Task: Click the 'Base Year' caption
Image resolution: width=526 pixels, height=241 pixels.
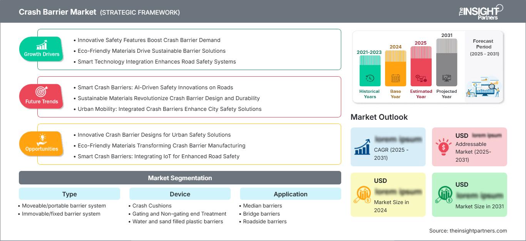Action: coord(395,94)
